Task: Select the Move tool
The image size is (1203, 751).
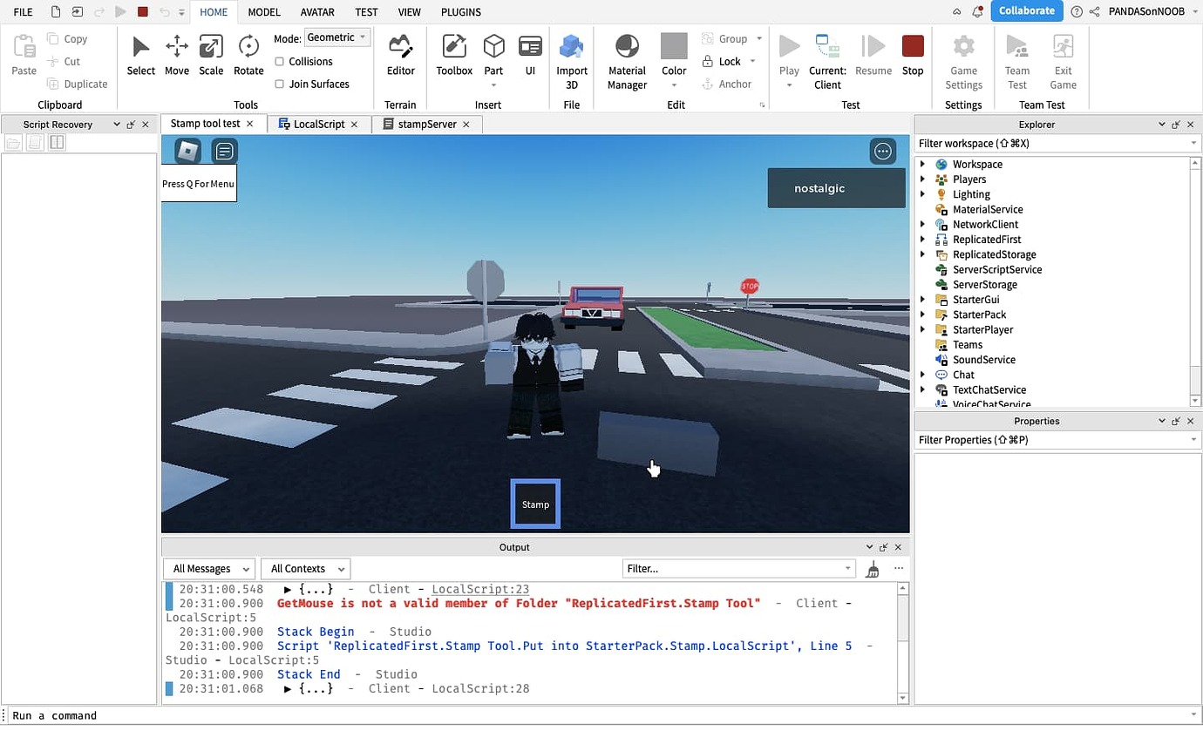Action: tap(177, 52)
